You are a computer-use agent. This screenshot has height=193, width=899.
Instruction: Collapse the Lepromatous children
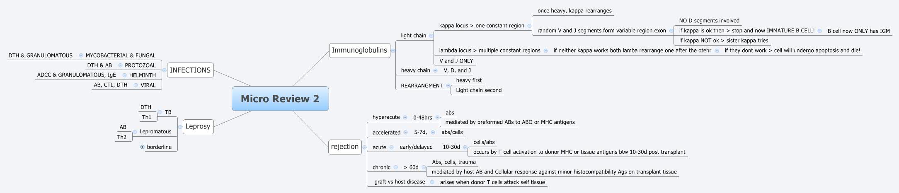(135, 132)
